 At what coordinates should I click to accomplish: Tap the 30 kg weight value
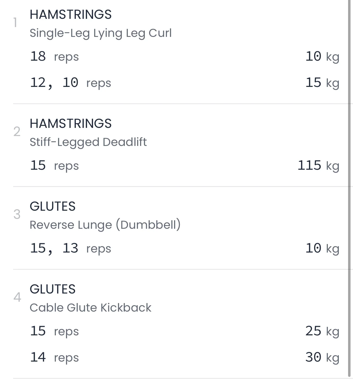[322, 357]
